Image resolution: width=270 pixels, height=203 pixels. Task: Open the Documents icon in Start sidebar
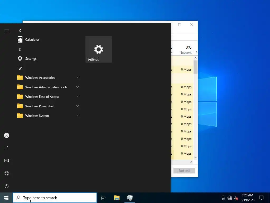click(x=7, y=148)
